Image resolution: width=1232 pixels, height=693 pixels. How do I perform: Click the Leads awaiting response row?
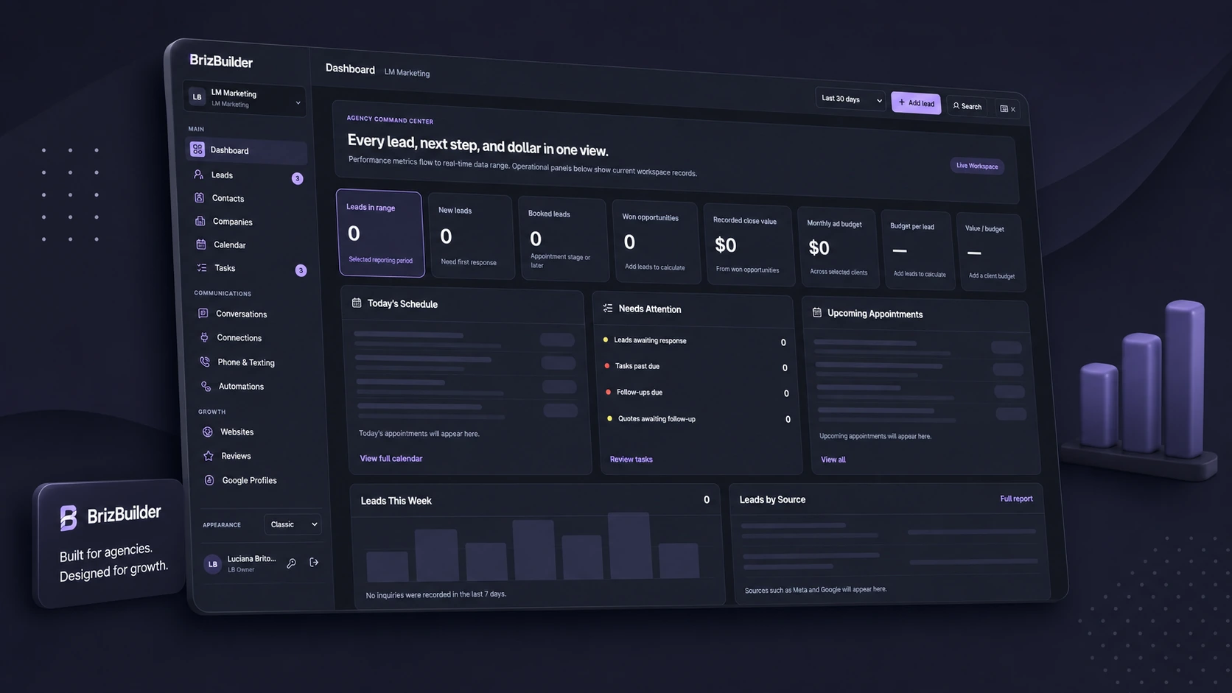tap(694, 341)
